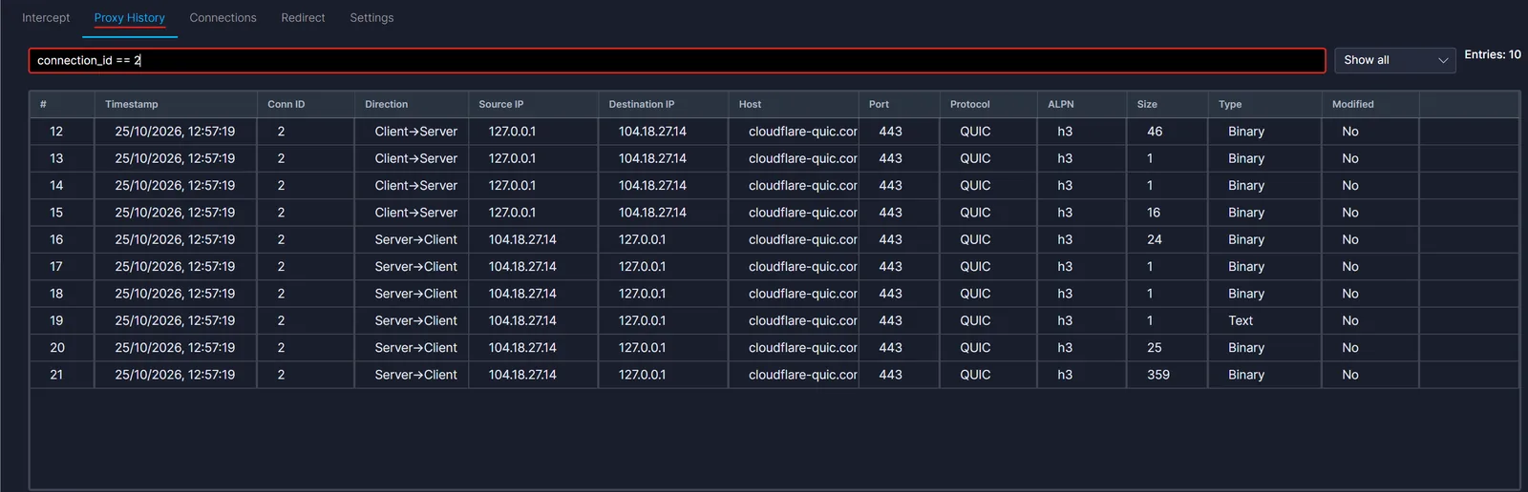Select entry number 14
This screenshot has width=1528, height=492.
(774, 185)
